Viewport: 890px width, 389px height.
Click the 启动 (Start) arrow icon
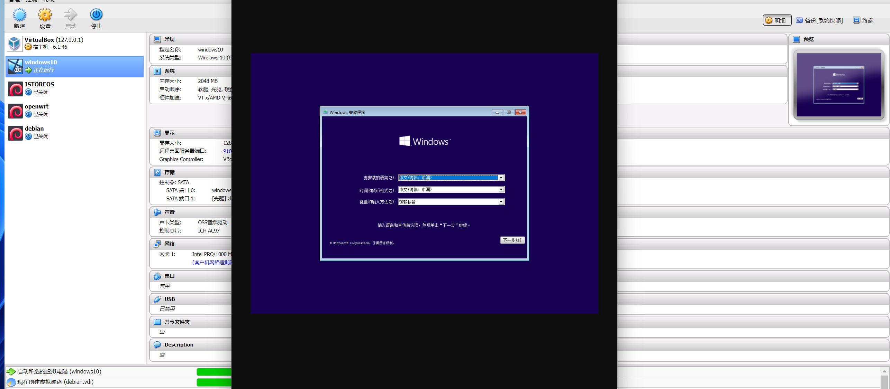click(71, 15)
